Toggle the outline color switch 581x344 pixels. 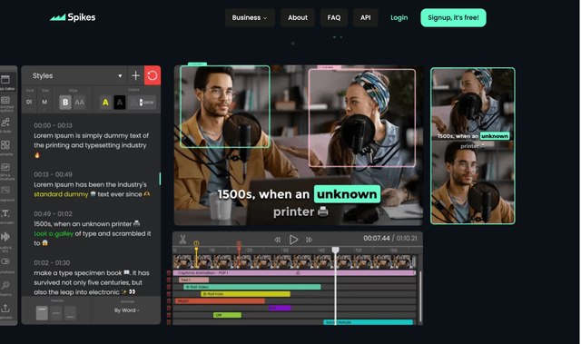coord(143,103)
